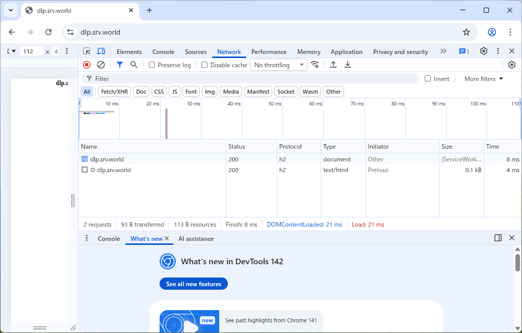Toggle the device toolbar icon

(x=101, y=51)
